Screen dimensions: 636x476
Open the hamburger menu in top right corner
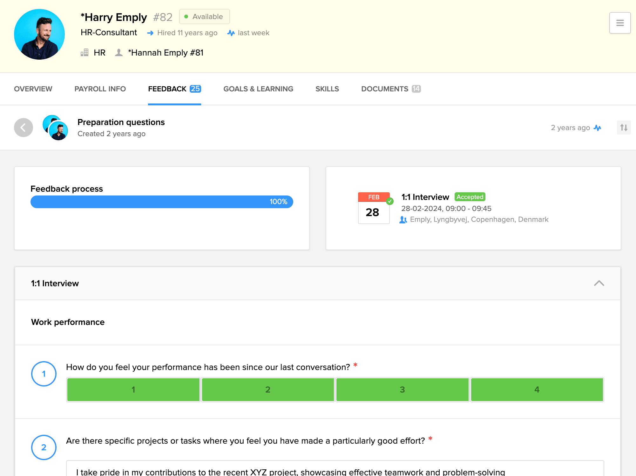tap(619, 23)
